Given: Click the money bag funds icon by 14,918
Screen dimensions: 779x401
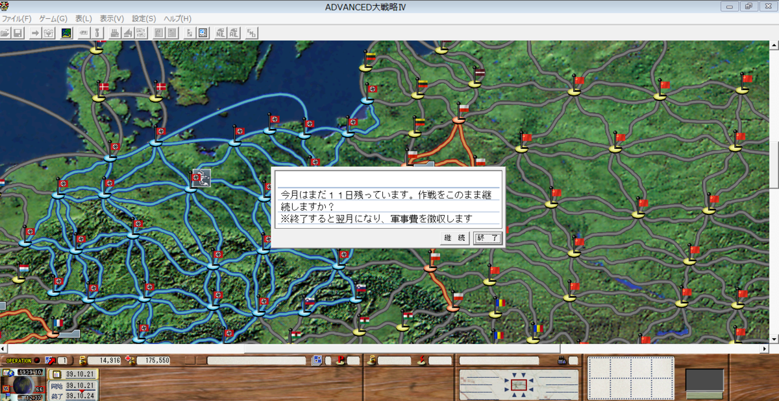Looking at the screenshot, I should (x=82, y=360).
